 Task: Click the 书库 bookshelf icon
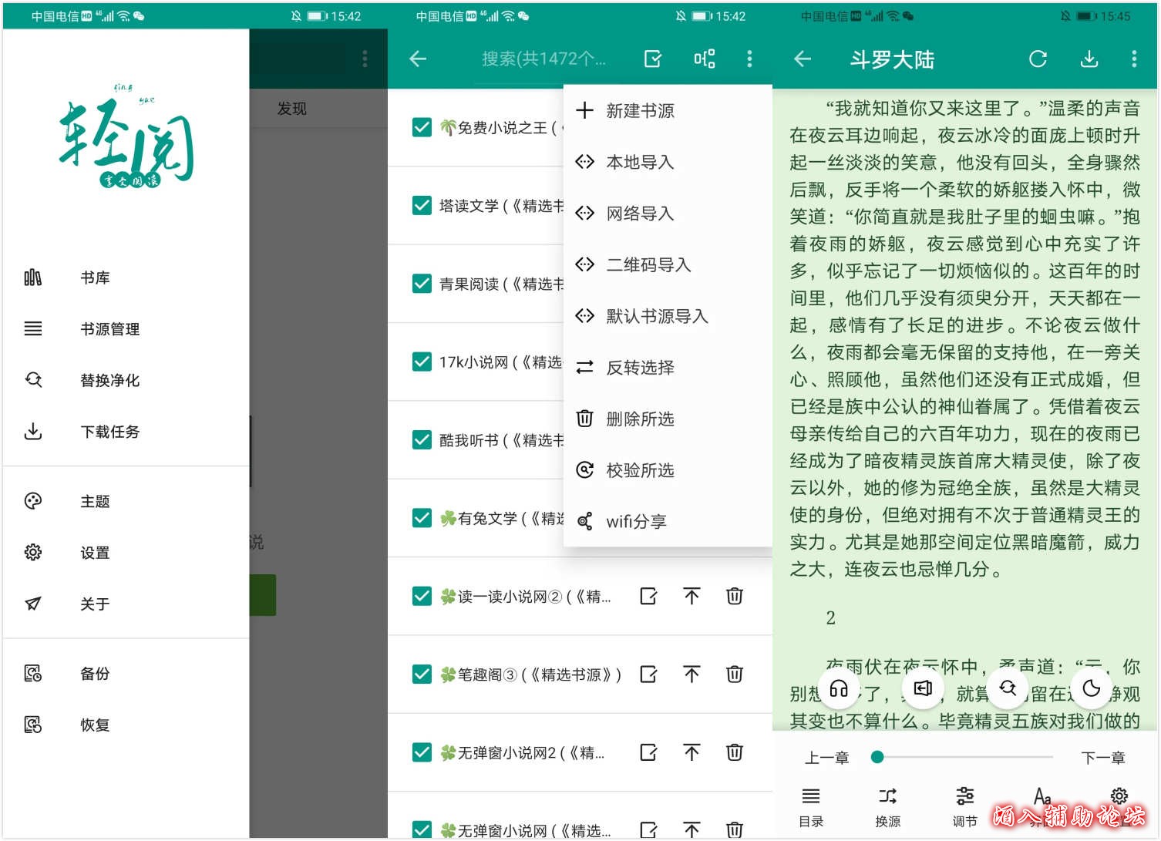tap(33, 278)
